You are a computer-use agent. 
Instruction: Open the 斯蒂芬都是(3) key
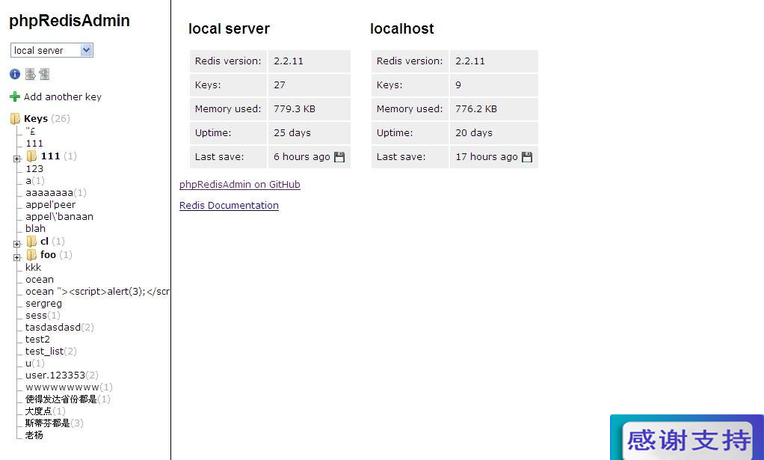[x=55, y=423]
